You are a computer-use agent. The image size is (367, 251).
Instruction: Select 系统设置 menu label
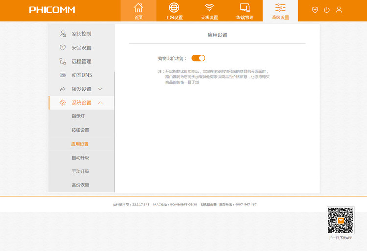(x=81, y=103)
